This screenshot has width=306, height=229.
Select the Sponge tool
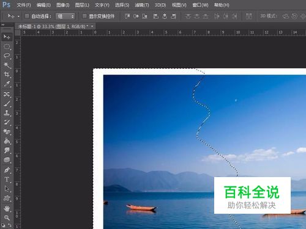tap(7, 160)
